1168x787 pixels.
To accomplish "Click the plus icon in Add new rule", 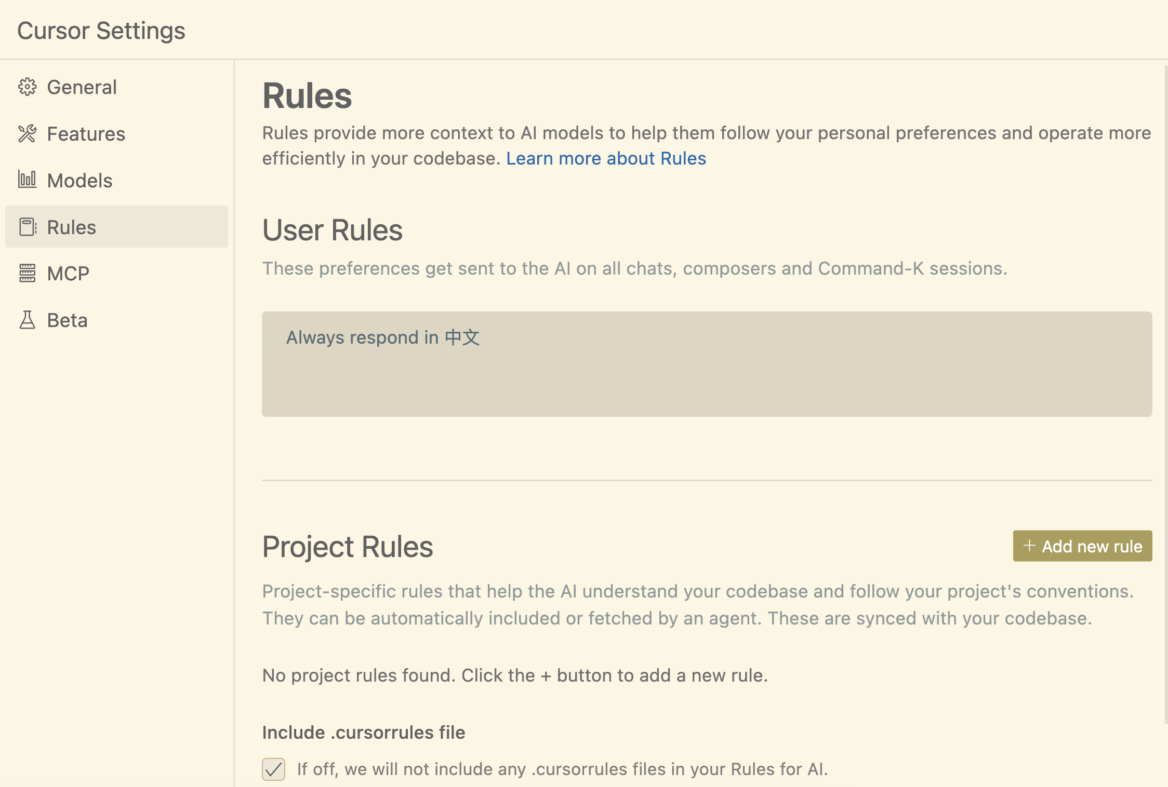I will pyautogui.click(x=1029, y=546).
